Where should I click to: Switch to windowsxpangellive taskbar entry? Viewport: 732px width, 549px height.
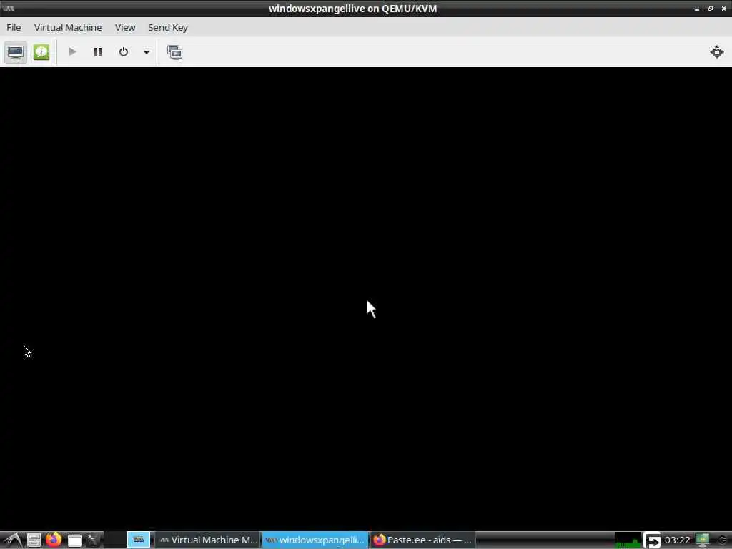point(315,540)
